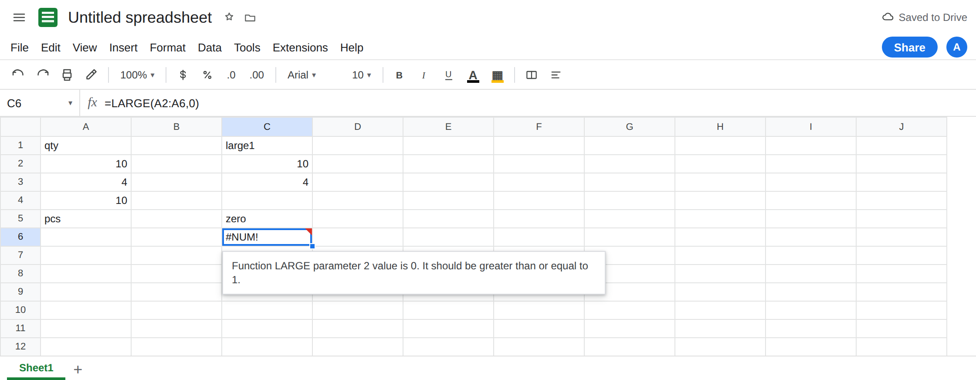Move spreadsheet using the folder icon
This screenshot has width=976, height=380.
(250, 18)
